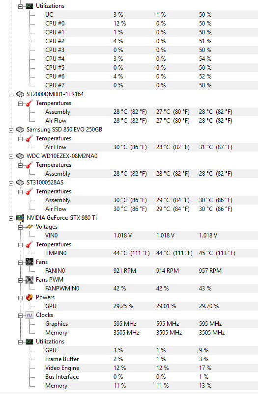Collapse the Samsung SSD Temperatures branch
The image size is (258, 394).
coord(20,139)
